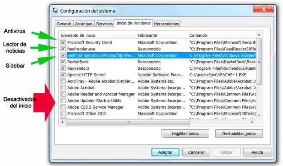The width and height of the screenshot is (283, 166).
Task: Select the Adobe Reader and Acrobat Manager entry
Action: coord(101,94)
